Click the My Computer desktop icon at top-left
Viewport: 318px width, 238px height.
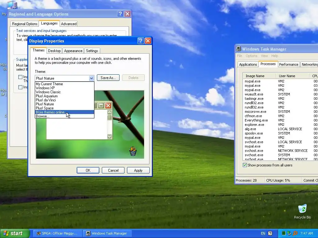tap(12, 5)
